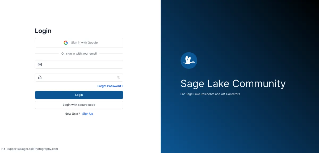Click the blue Login button
This screenshot has width=319, height=153.
point(79,95)
